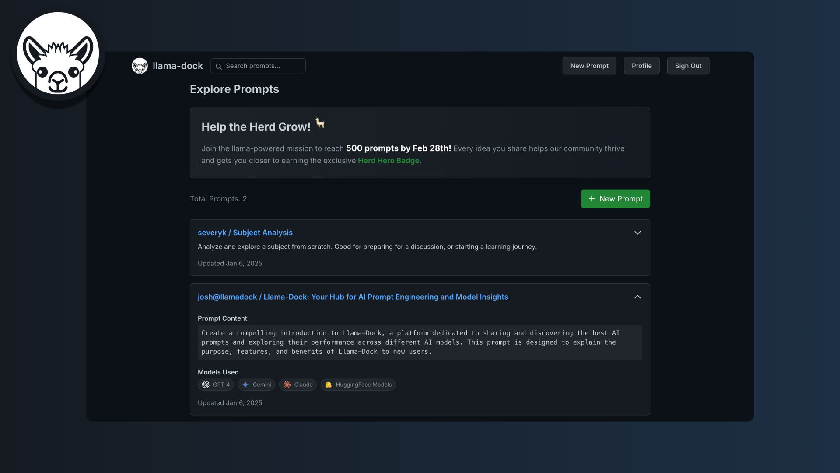This screenshot has height=473, width=840.
Task: Open the Herd Hero Badge link
Action: pos(388,161)
